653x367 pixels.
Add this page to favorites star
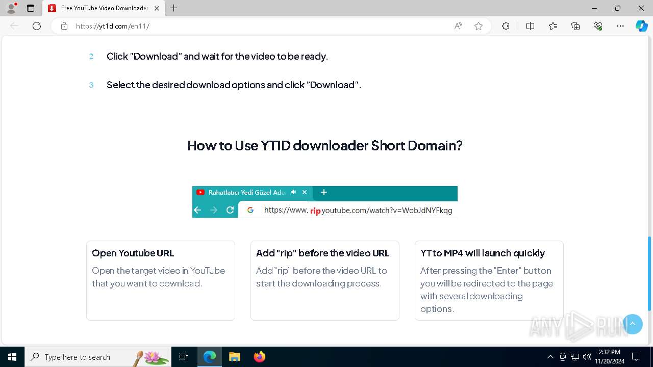(x=479, y=26)
